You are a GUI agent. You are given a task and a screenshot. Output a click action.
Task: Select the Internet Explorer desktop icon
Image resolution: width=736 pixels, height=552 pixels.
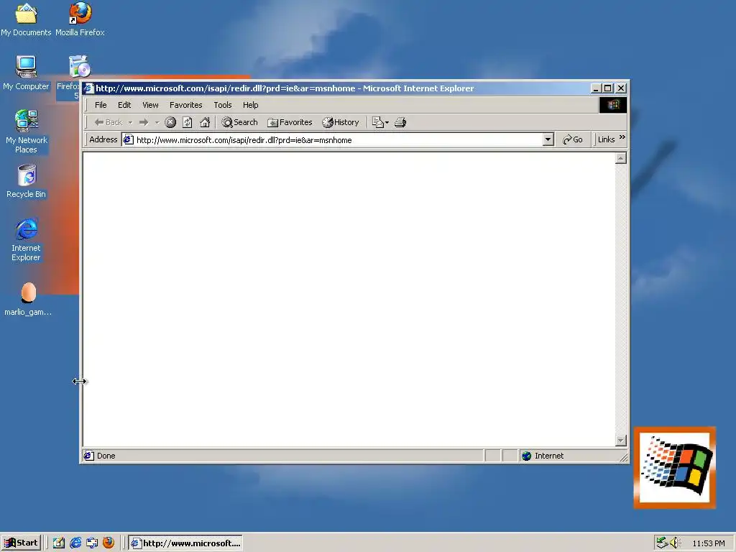(x=26, y=239)
